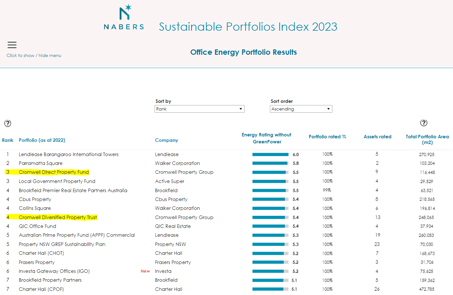Click the Company column header
Screen dimensions: 453x295
(167, 140)
